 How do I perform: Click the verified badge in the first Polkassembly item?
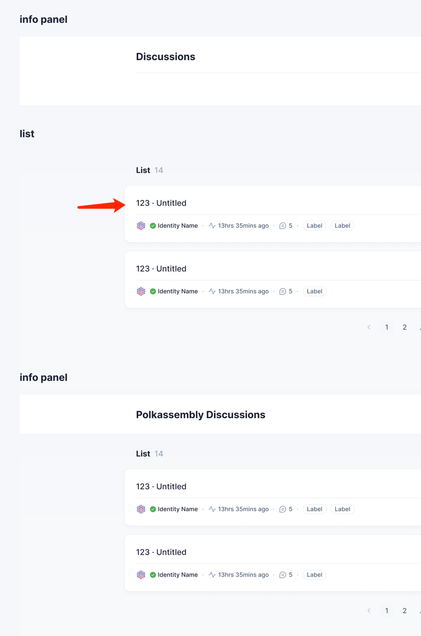[x=153, y=509]
